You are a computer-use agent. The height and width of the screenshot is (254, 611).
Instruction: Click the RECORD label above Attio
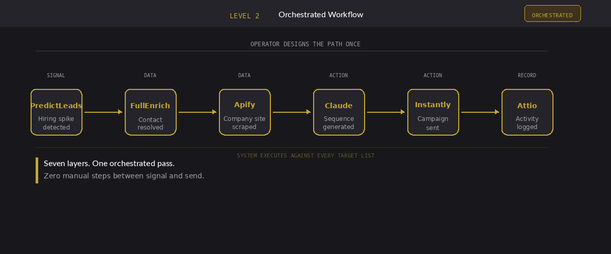[527, 75]
